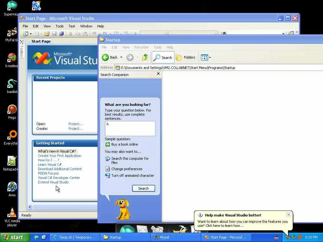Click the Open File folder icon in Visual Studio toolbar
Viewport: 323px width, 242px height.
coord(47,33)
